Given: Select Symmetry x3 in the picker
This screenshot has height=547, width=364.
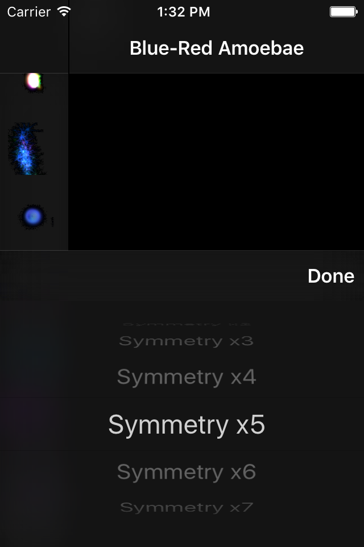Looking at the screenshot, I should pos(186,341).
